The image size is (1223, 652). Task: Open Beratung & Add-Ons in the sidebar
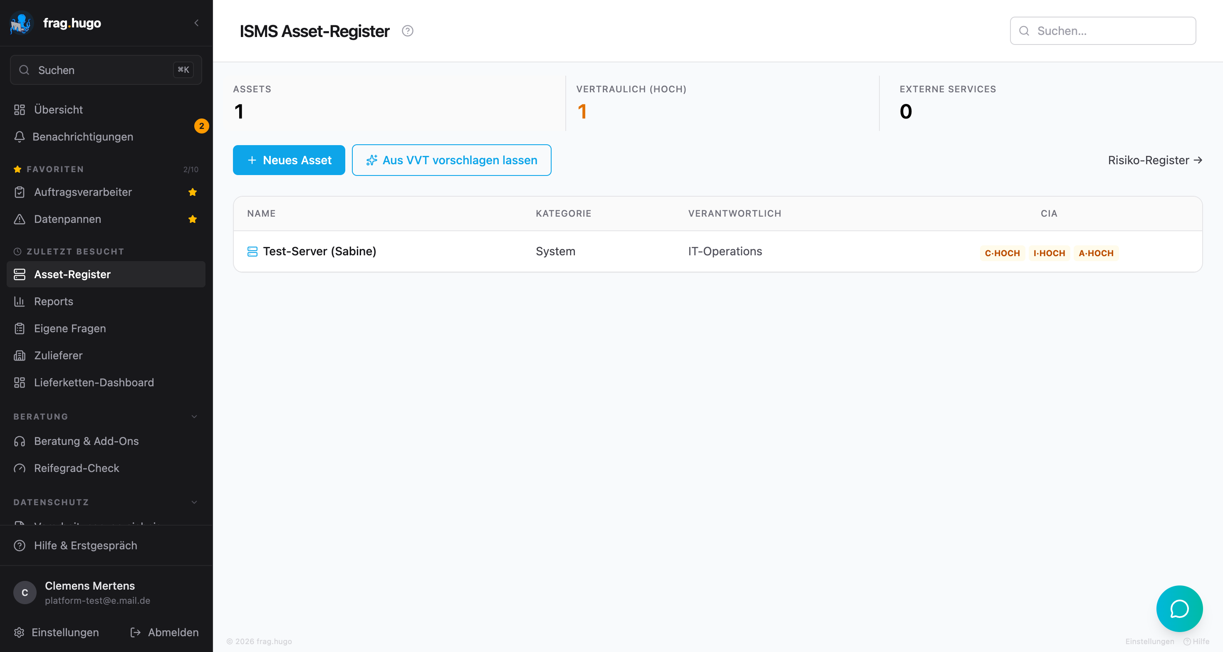pyautogui.click(x=106, y=441)
